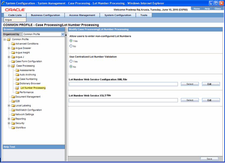Click Select for Web Service XSLT File
Viewport: 225px width, 163px height.
[190, 100]
